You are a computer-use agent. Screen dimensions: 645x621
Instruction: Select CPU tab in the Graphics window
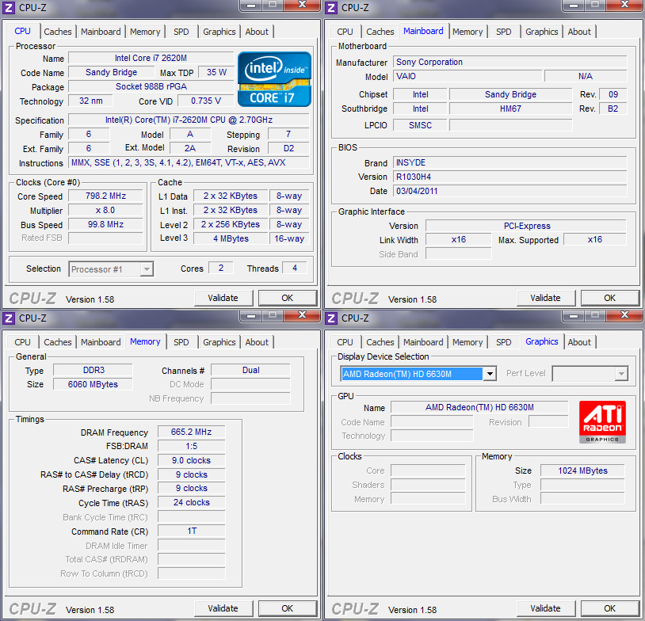click(x=345, y=342)
